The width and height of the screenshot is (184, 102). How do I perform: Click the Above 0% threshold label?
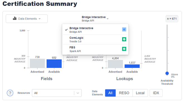click(x=174, y=76)
